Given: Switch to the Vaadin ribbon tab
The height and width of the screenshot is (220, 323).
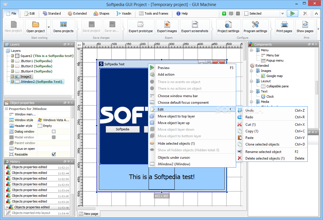Looking at the screenshot, I should click(124, 13).
